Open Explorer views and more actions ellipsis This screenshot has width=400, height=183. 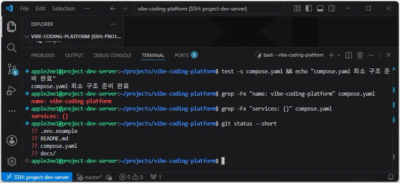coord(113,24)
